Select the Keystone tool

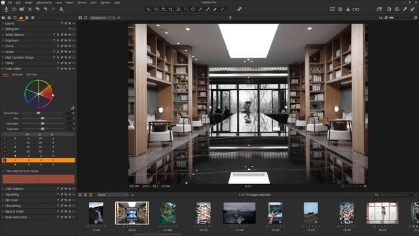pos(185,9)
